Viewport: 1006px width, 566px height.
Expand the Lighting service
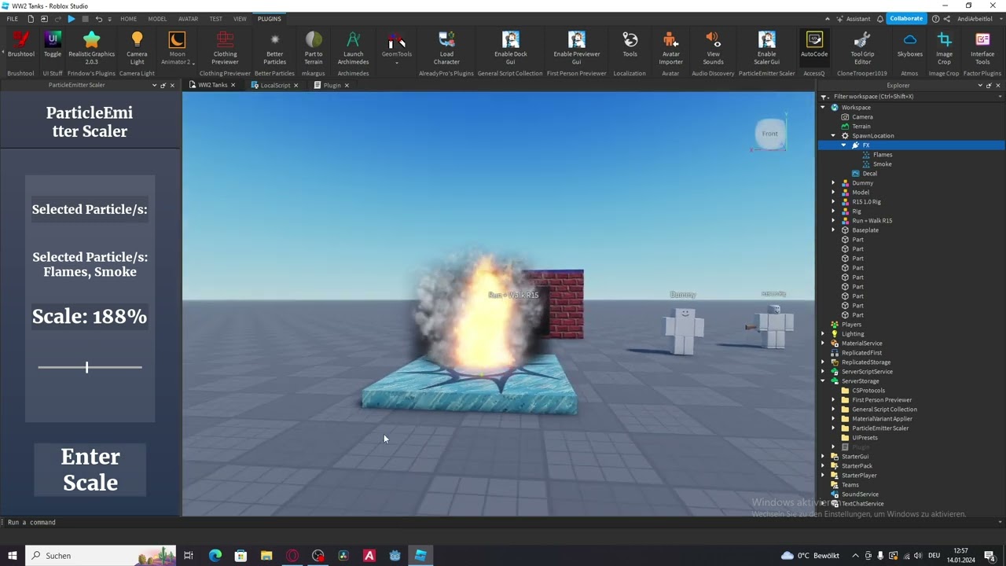click(823, 334)
